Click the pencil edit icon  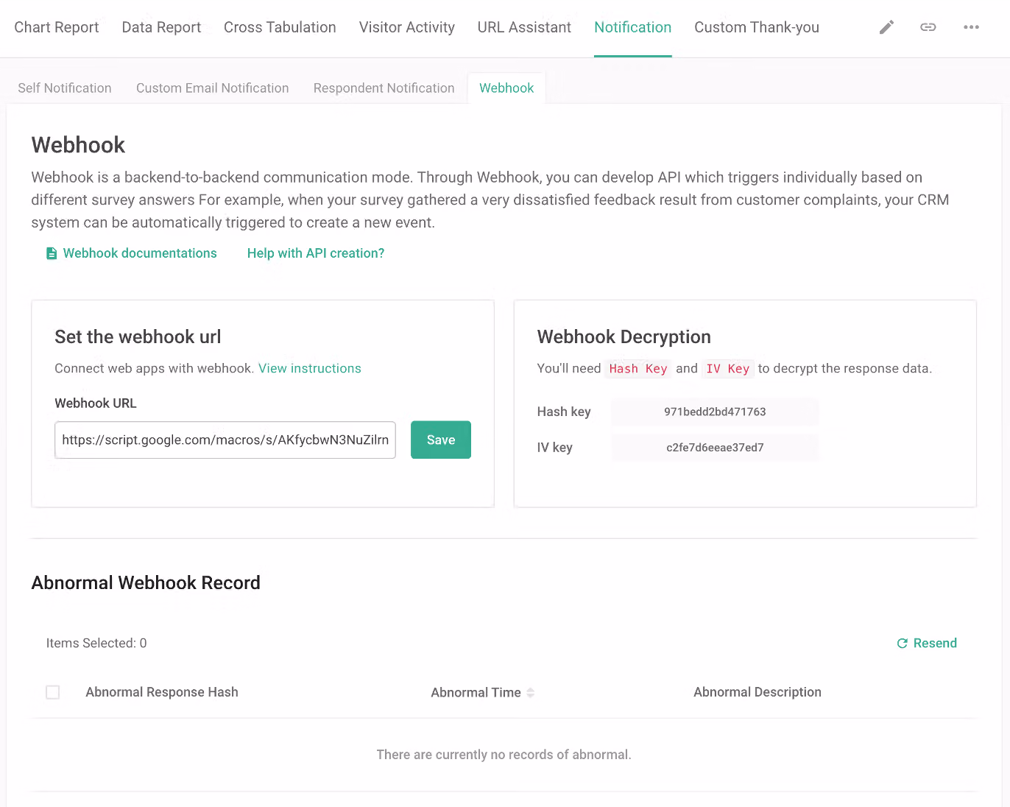pyautogui.click(x=886, y=27)
